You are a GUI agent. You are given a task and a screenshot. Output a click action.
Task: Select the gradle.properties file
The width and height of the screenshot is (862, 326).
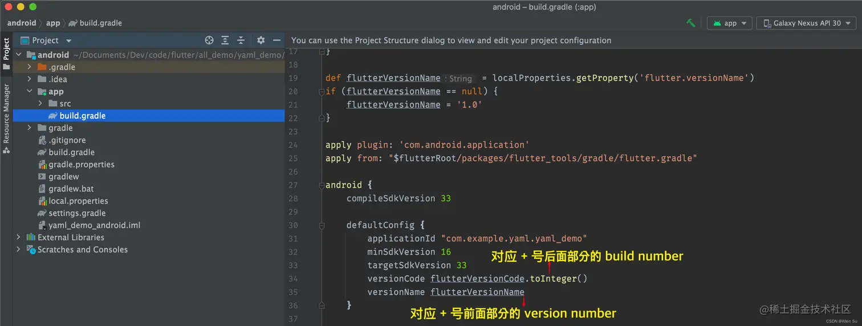click(x=82, y=165)
